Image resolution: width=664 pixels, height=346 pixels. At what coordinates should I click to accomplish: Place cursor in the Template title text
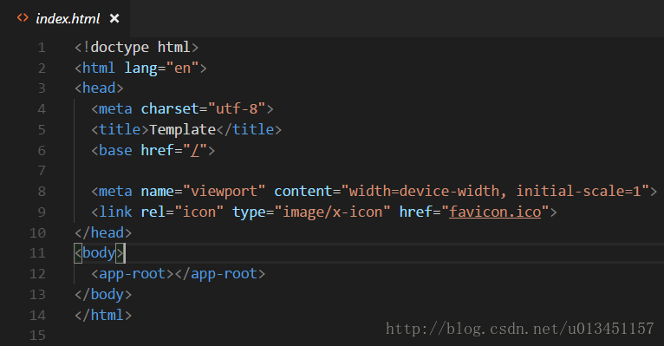point(183,129)
